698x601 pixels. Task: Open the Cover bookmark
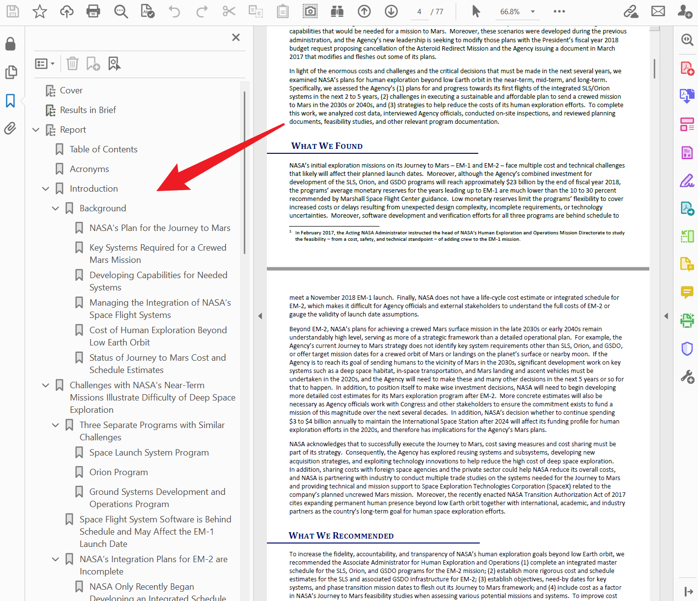(x=71, y=90)
